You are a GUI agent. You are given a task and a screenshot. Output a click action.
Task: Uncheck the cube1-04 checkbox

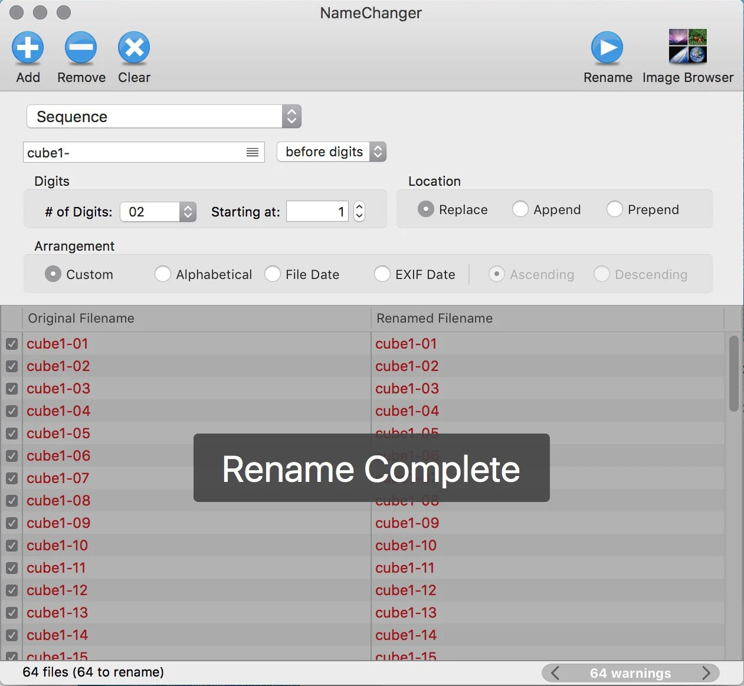coord(12,411)
